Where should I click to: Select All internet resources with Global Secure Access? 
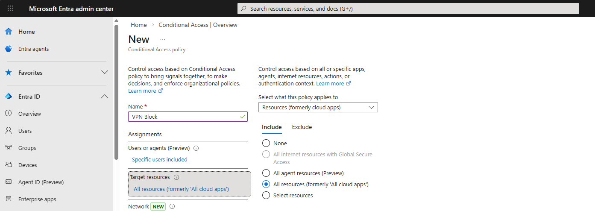coord(266,154)
